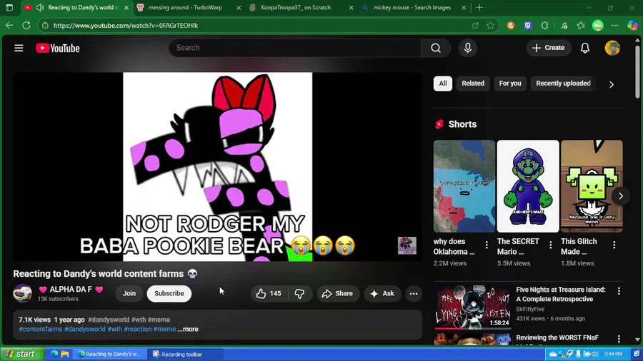Open the SirFiftyFive channel link
Viewport: 643px width, 361px height.
point(530,309)
